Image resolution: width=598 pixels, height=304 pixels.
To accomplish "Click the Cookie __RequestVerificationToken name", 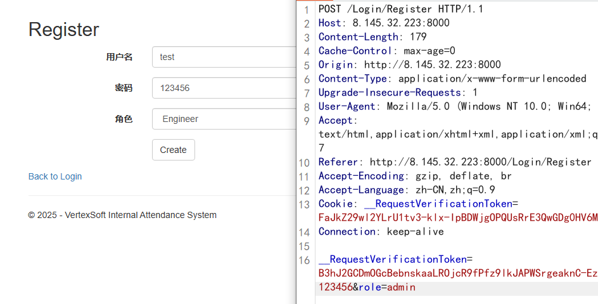I will pos(438,204).
